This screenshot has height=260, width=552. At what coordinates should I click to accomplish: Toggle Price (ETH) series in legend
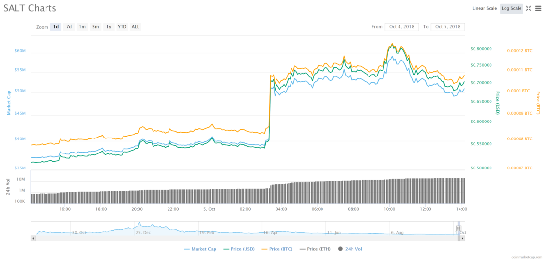pyautogui.click(x=315, y=249)
